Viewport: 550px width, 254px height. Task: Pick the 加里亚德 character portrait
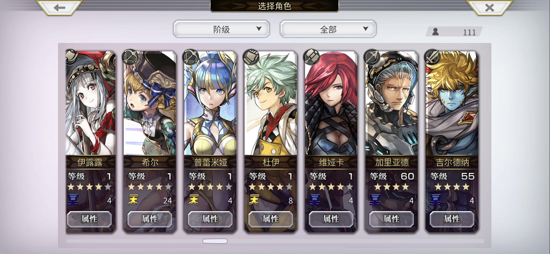392,103
